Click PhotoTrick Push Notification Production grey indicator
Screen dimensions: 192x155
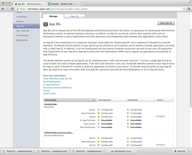(128, 127)
